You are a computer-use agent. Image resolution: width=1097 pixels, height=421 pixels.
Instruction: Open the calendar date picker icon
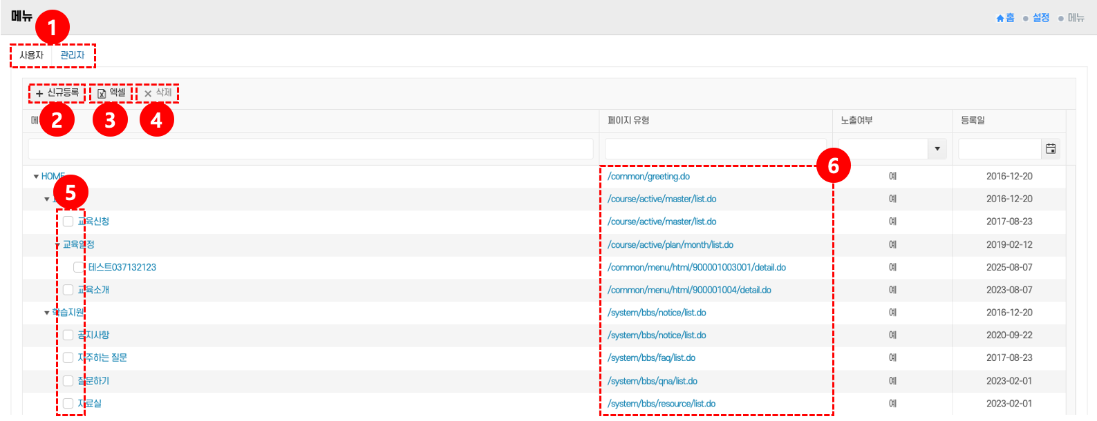1051,149
